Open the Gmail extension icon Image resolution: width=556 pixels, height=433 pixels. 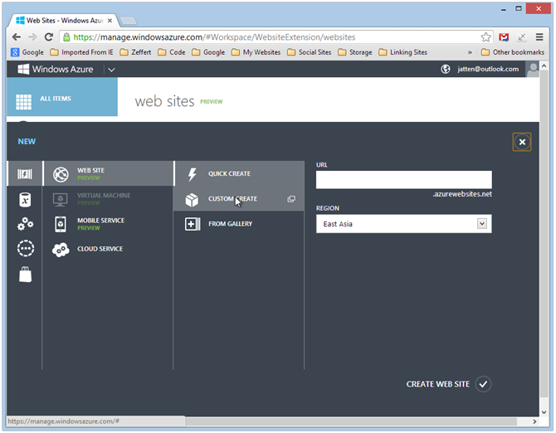point(504,37)
